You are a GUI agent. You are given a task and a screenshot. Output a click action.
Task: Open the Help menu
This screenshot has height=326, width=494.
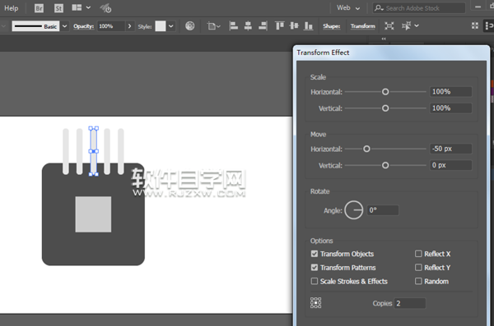[11, 8]
